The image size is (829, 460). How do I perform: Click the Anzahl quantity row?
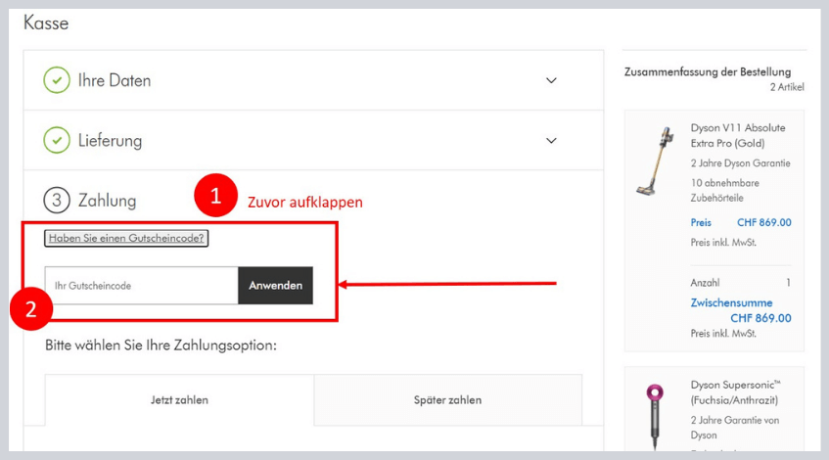[740, 283]
